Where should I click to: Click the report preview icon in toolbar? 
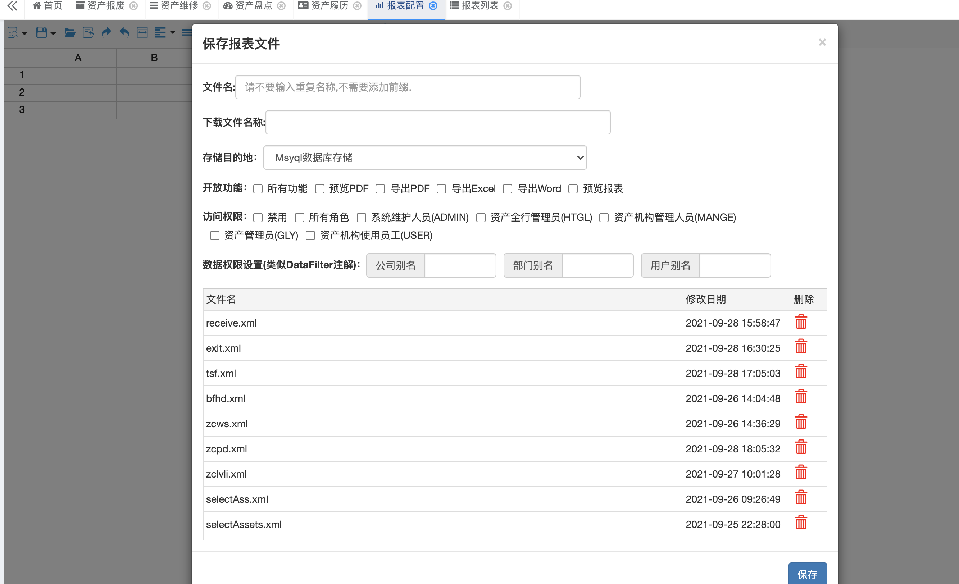click(x=13, y=32)
